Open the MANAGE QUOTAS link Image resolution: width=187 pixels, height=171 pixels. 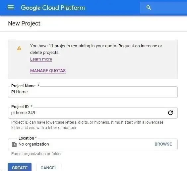click(x=48, y=71)
